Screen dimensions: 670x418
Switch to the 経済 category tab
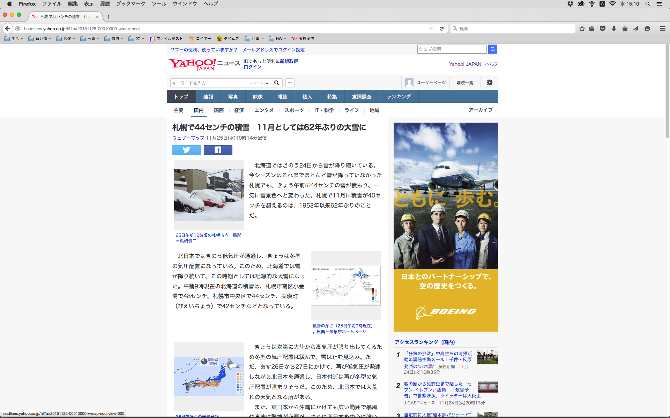tap(239, 110)
